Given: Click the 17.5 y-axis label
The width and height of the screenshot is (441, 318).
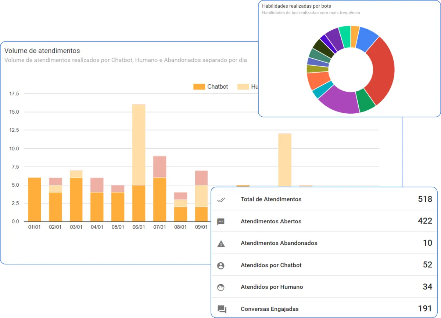Looking at the screenshot, I should [x=14, y=94].
